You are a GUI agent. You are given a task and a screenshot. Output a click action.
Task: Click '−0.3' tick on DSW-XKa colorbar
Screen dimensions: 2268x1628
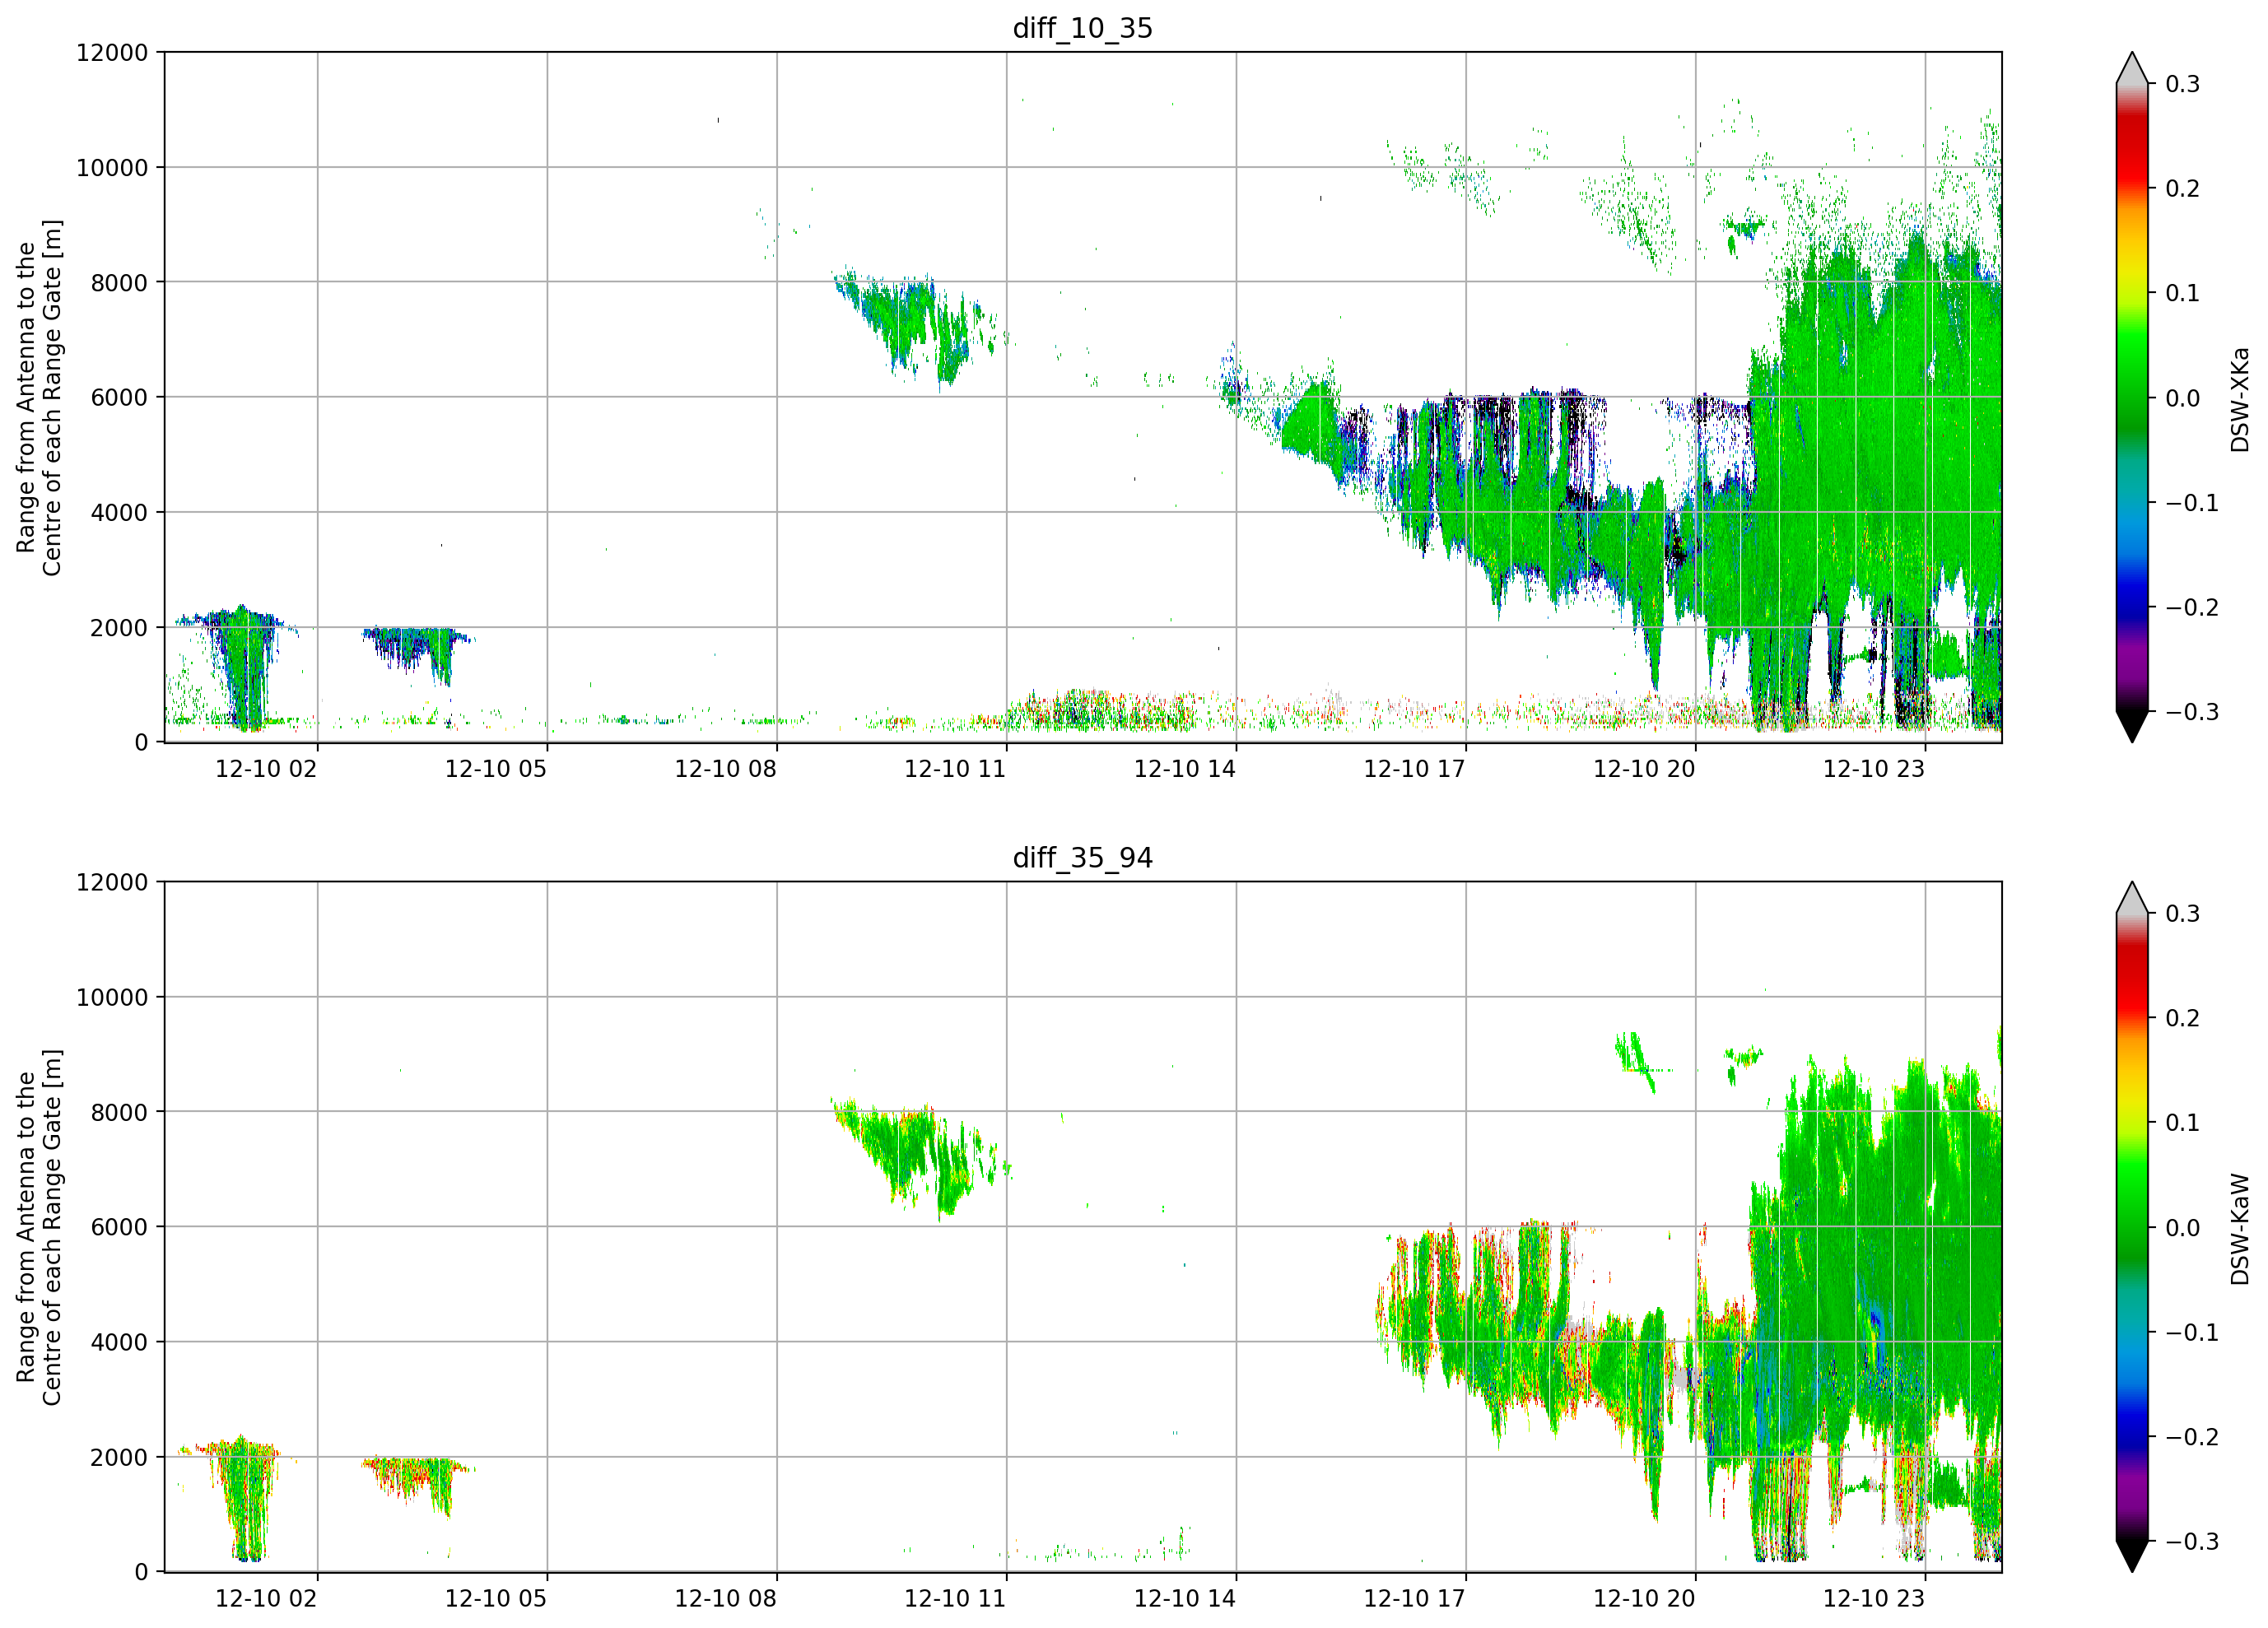(2192, 712)
